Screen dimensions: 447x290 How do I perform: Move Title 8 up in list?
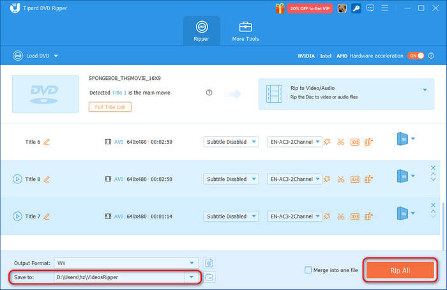[433, 174]
